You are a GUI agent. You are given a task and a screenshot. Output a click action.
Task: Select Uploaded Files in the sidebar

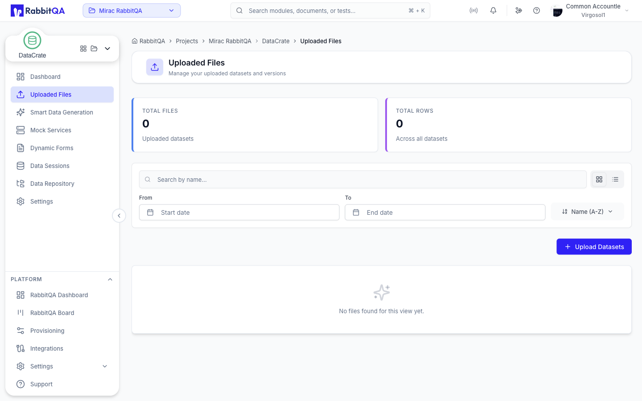point(62,94)
